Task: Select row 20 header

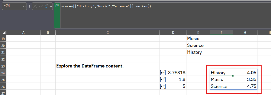Action: pos(3,45)
